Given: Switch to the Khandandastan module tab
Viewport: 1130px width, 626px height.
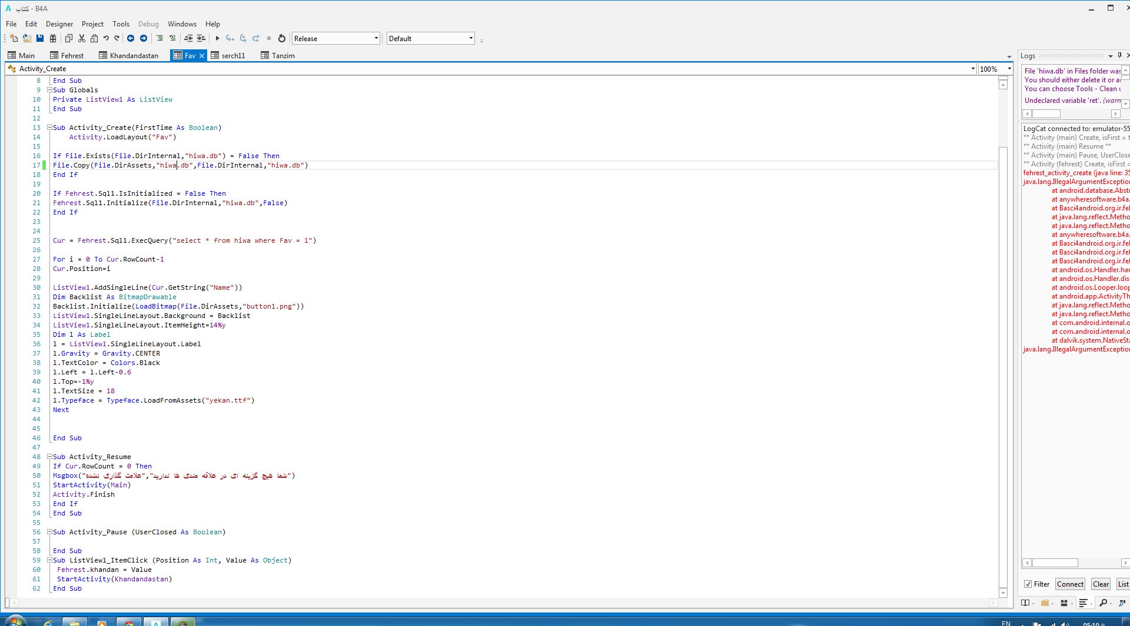Looking at the screenshot, I should 129,55.
